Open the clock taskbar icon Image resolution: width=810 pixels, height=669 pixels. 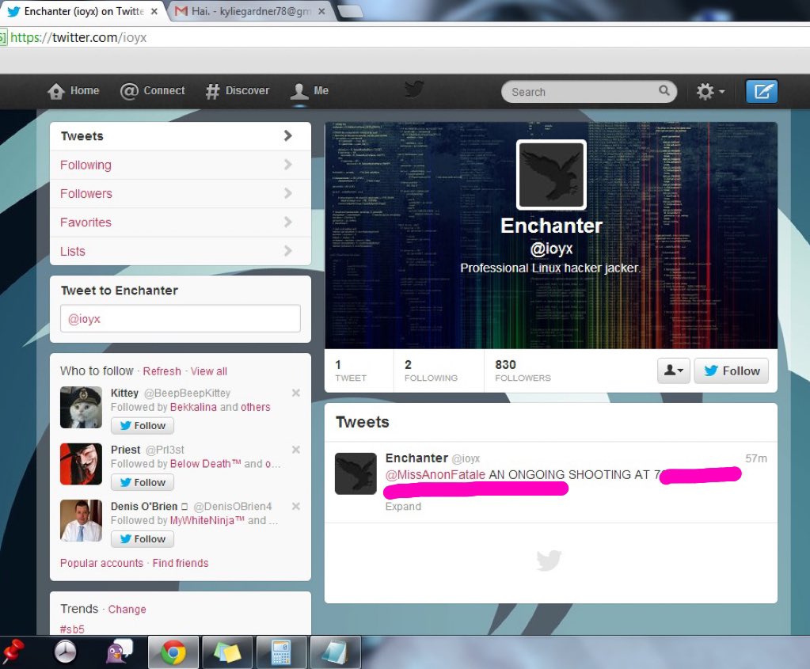coord(65,652)
